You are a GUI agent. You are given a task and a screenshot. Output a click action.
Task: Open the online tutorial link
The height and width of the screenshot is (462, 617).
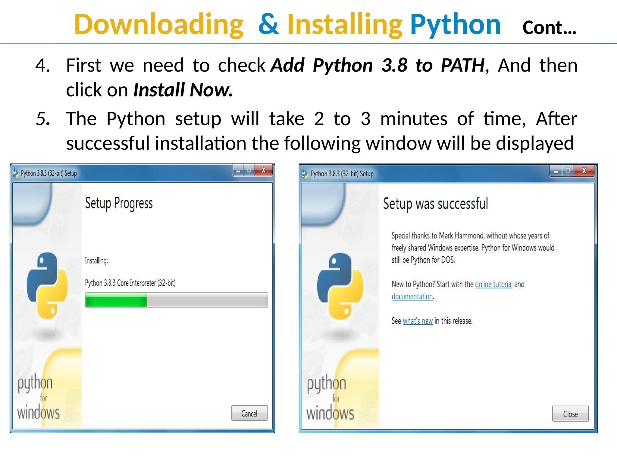493,284
